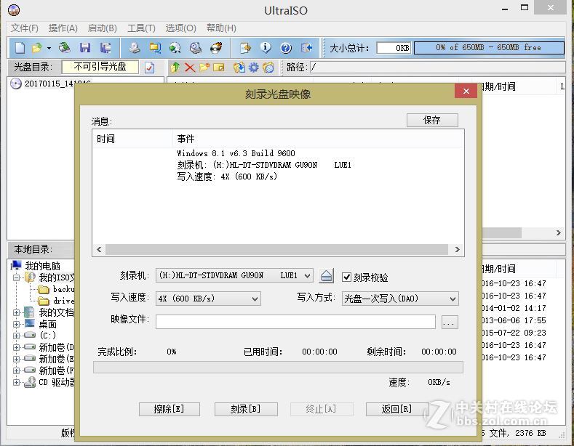The image size is (574, 446).
Task: Toggle the 刻录校验 checkbox
Action: [346, 277]
